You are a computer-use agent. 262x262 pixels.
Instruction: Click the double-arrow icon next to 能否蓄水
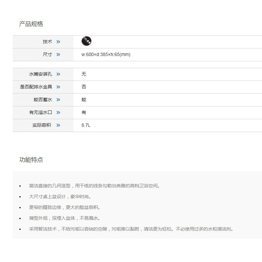(x=58, y=100)
